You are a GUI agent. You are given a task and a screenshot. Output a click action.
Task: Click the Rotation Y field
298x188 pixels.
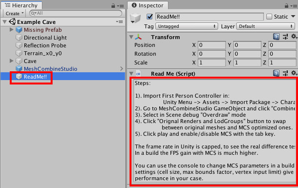[247, 54]
